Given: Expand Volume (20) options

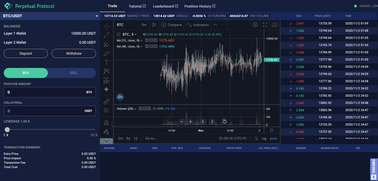Looking at the screenshot, I should point(135,109).
